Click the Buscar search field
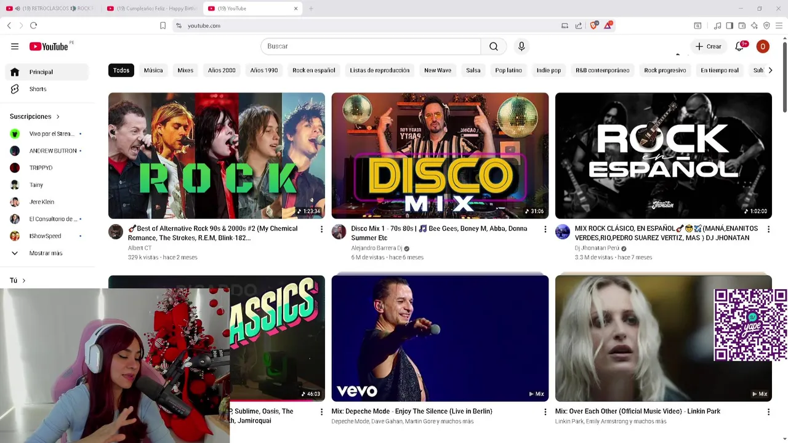Screen dimensions: 788x443 (371, 46)
